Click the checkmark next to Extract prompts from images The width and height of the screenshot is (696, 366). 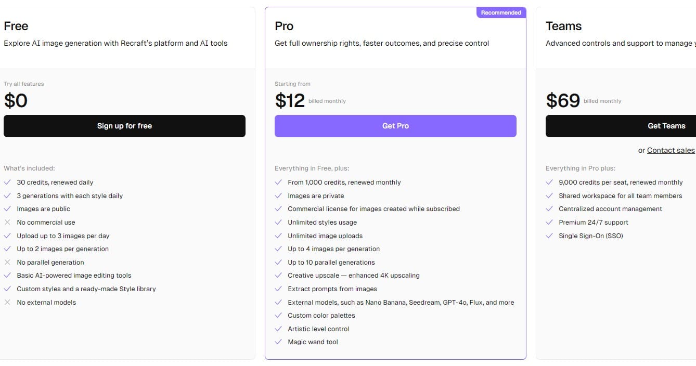[x=278, y=289]
